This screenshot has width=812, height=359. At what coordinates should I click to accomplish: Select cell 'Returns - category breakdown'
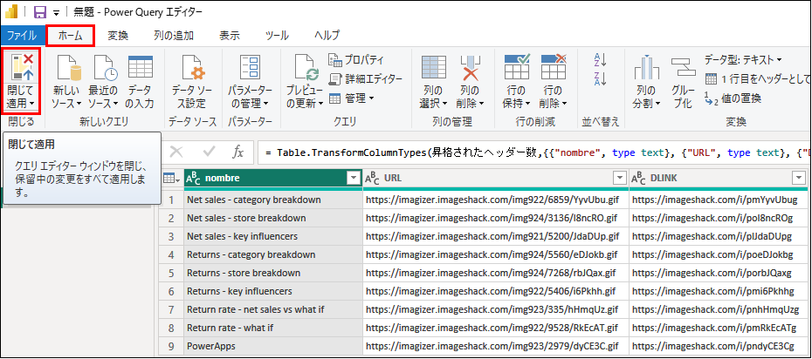pyautogui.click(x=273, y=254)
